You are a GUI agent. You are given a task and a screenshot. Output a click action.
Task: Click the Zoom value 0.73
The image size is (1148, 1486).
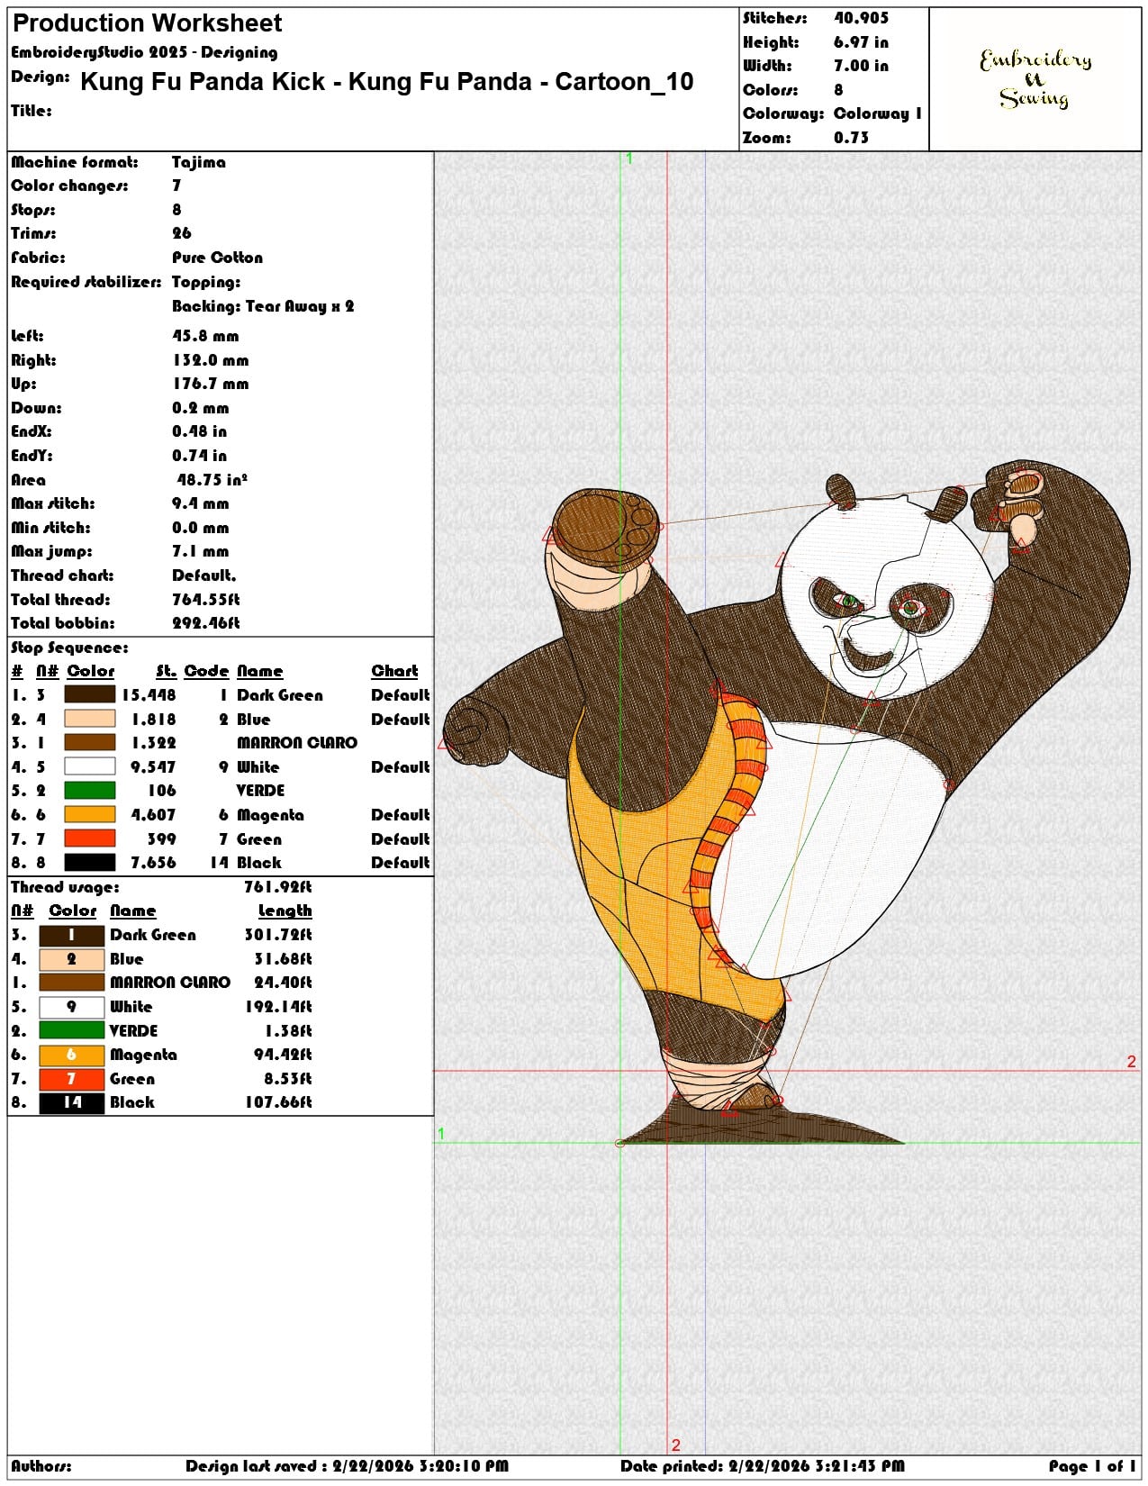pyautogui.click(x=851, y=137)
